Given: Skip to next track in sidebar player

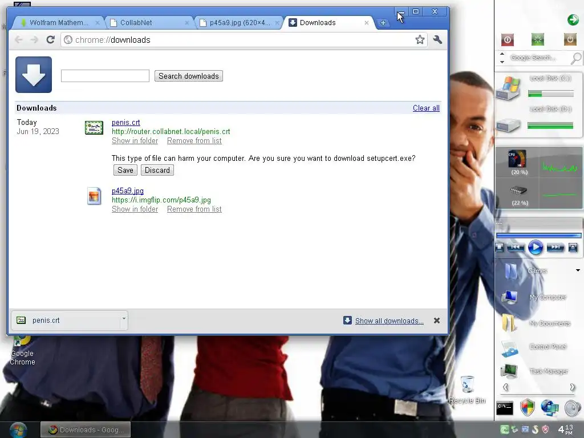Looking at the screenshot, I should [555, 248].
